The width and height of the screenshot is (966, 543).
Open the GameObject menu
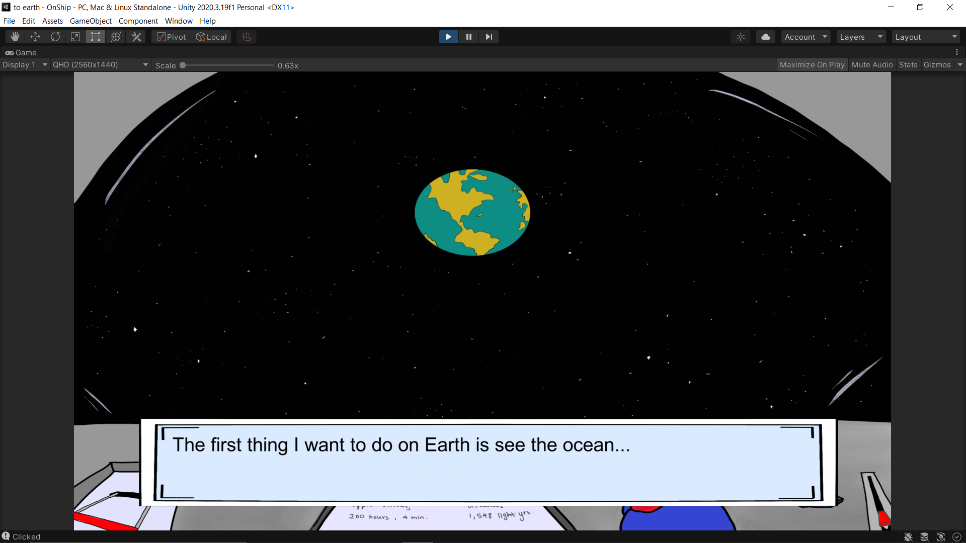point(91,21)
